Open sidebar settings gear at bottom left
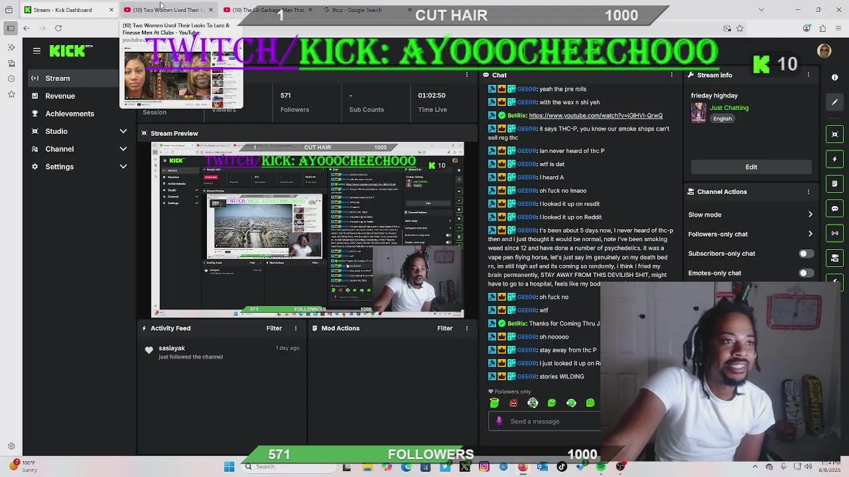This screenshot has width=849, height=477. point(11,447)
